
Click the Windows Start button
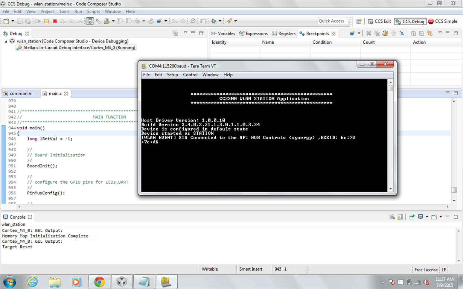(x=9, y=281)
